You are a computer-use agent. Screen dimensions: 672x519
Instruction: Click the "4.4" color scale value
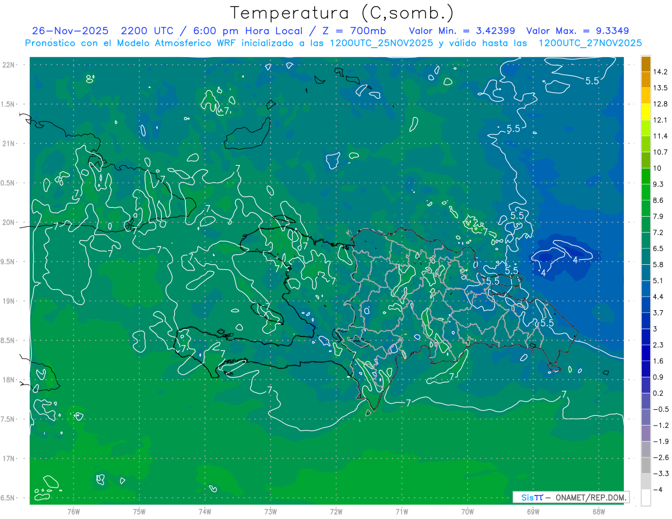pyautogui.click(x=658, y=297)
